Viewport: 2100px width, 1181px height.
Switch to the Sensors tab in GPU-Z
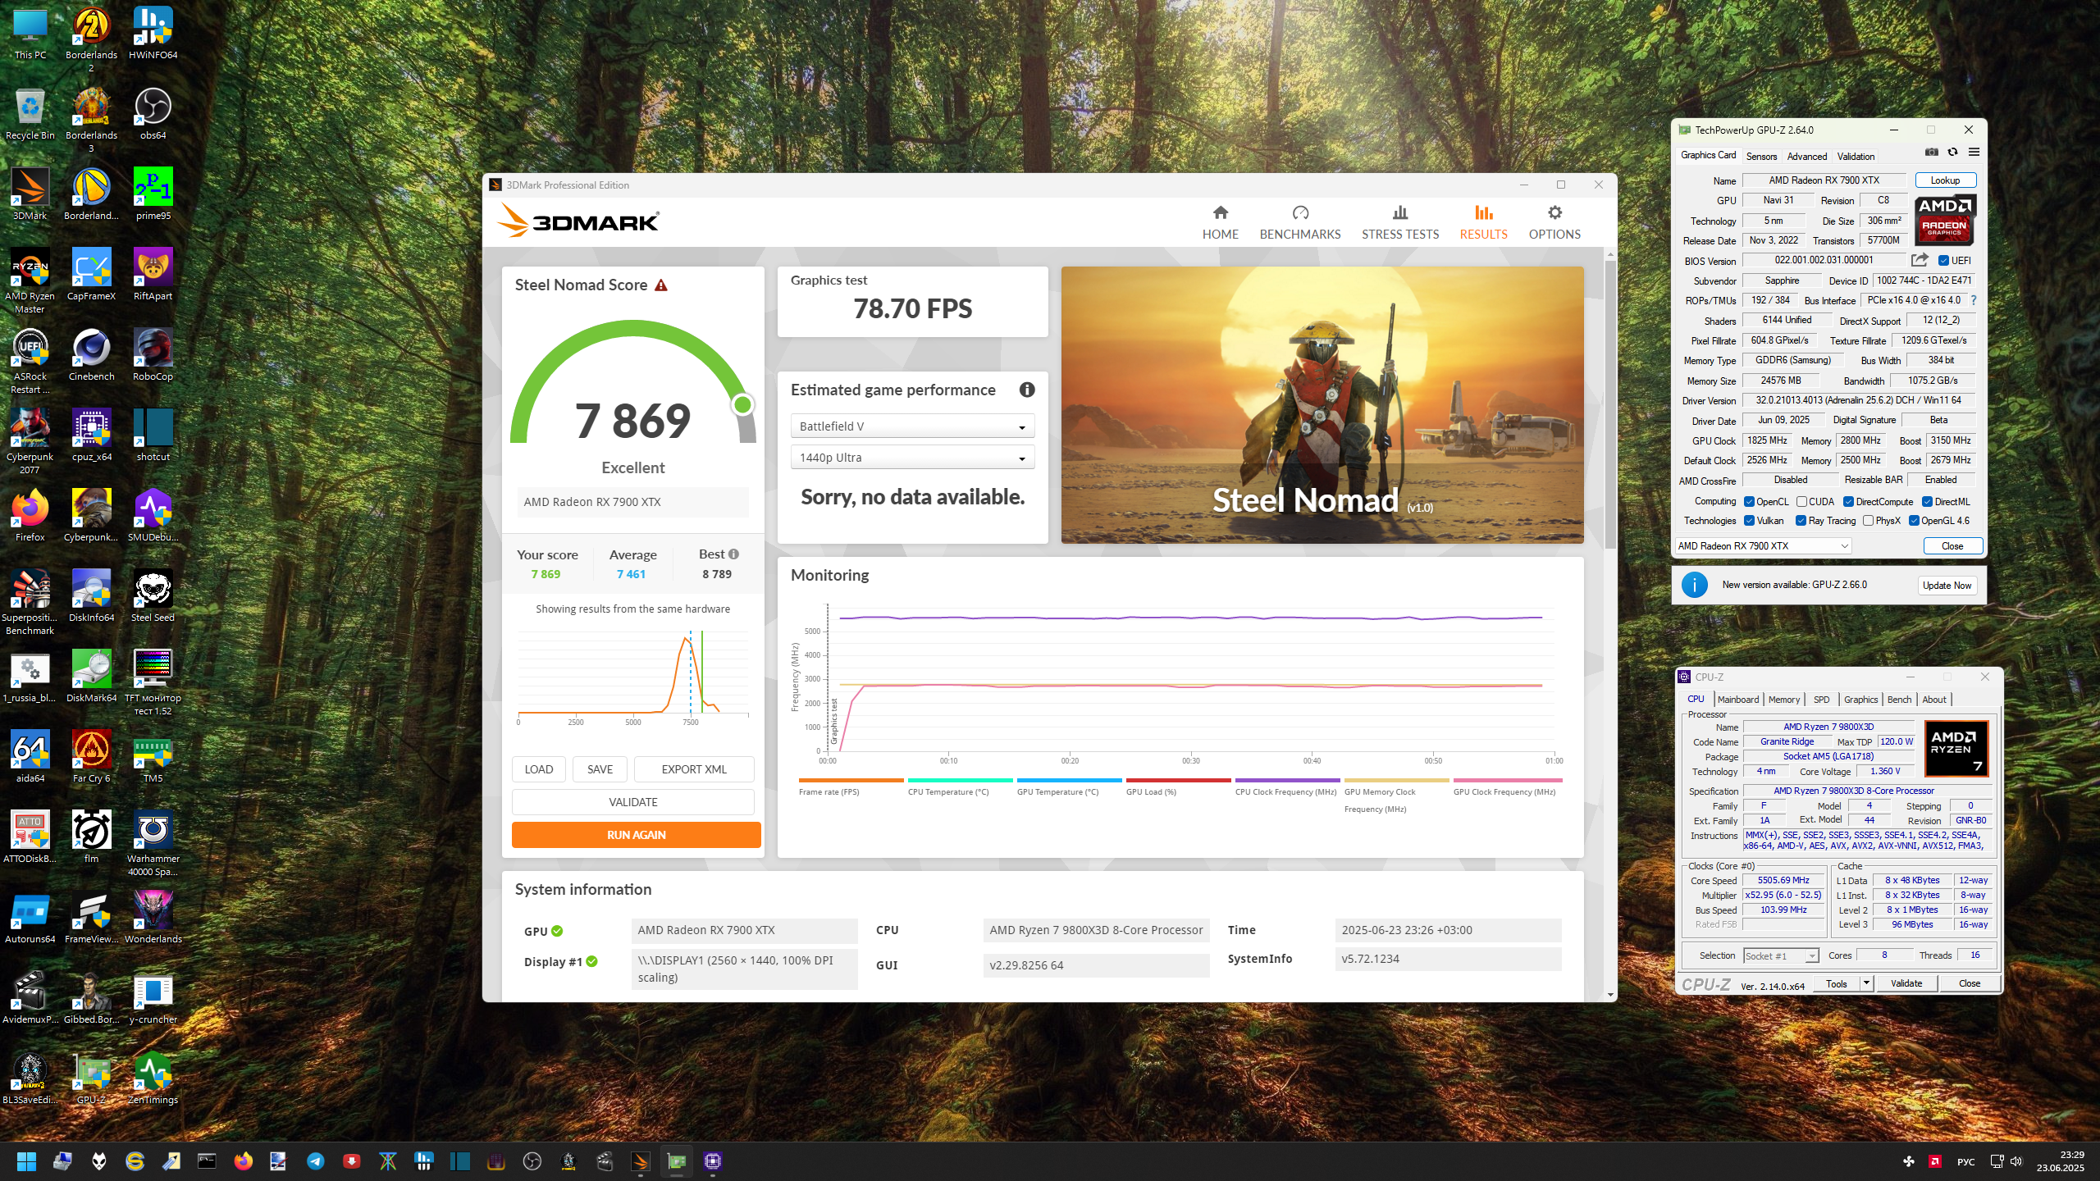point(1761,157)
